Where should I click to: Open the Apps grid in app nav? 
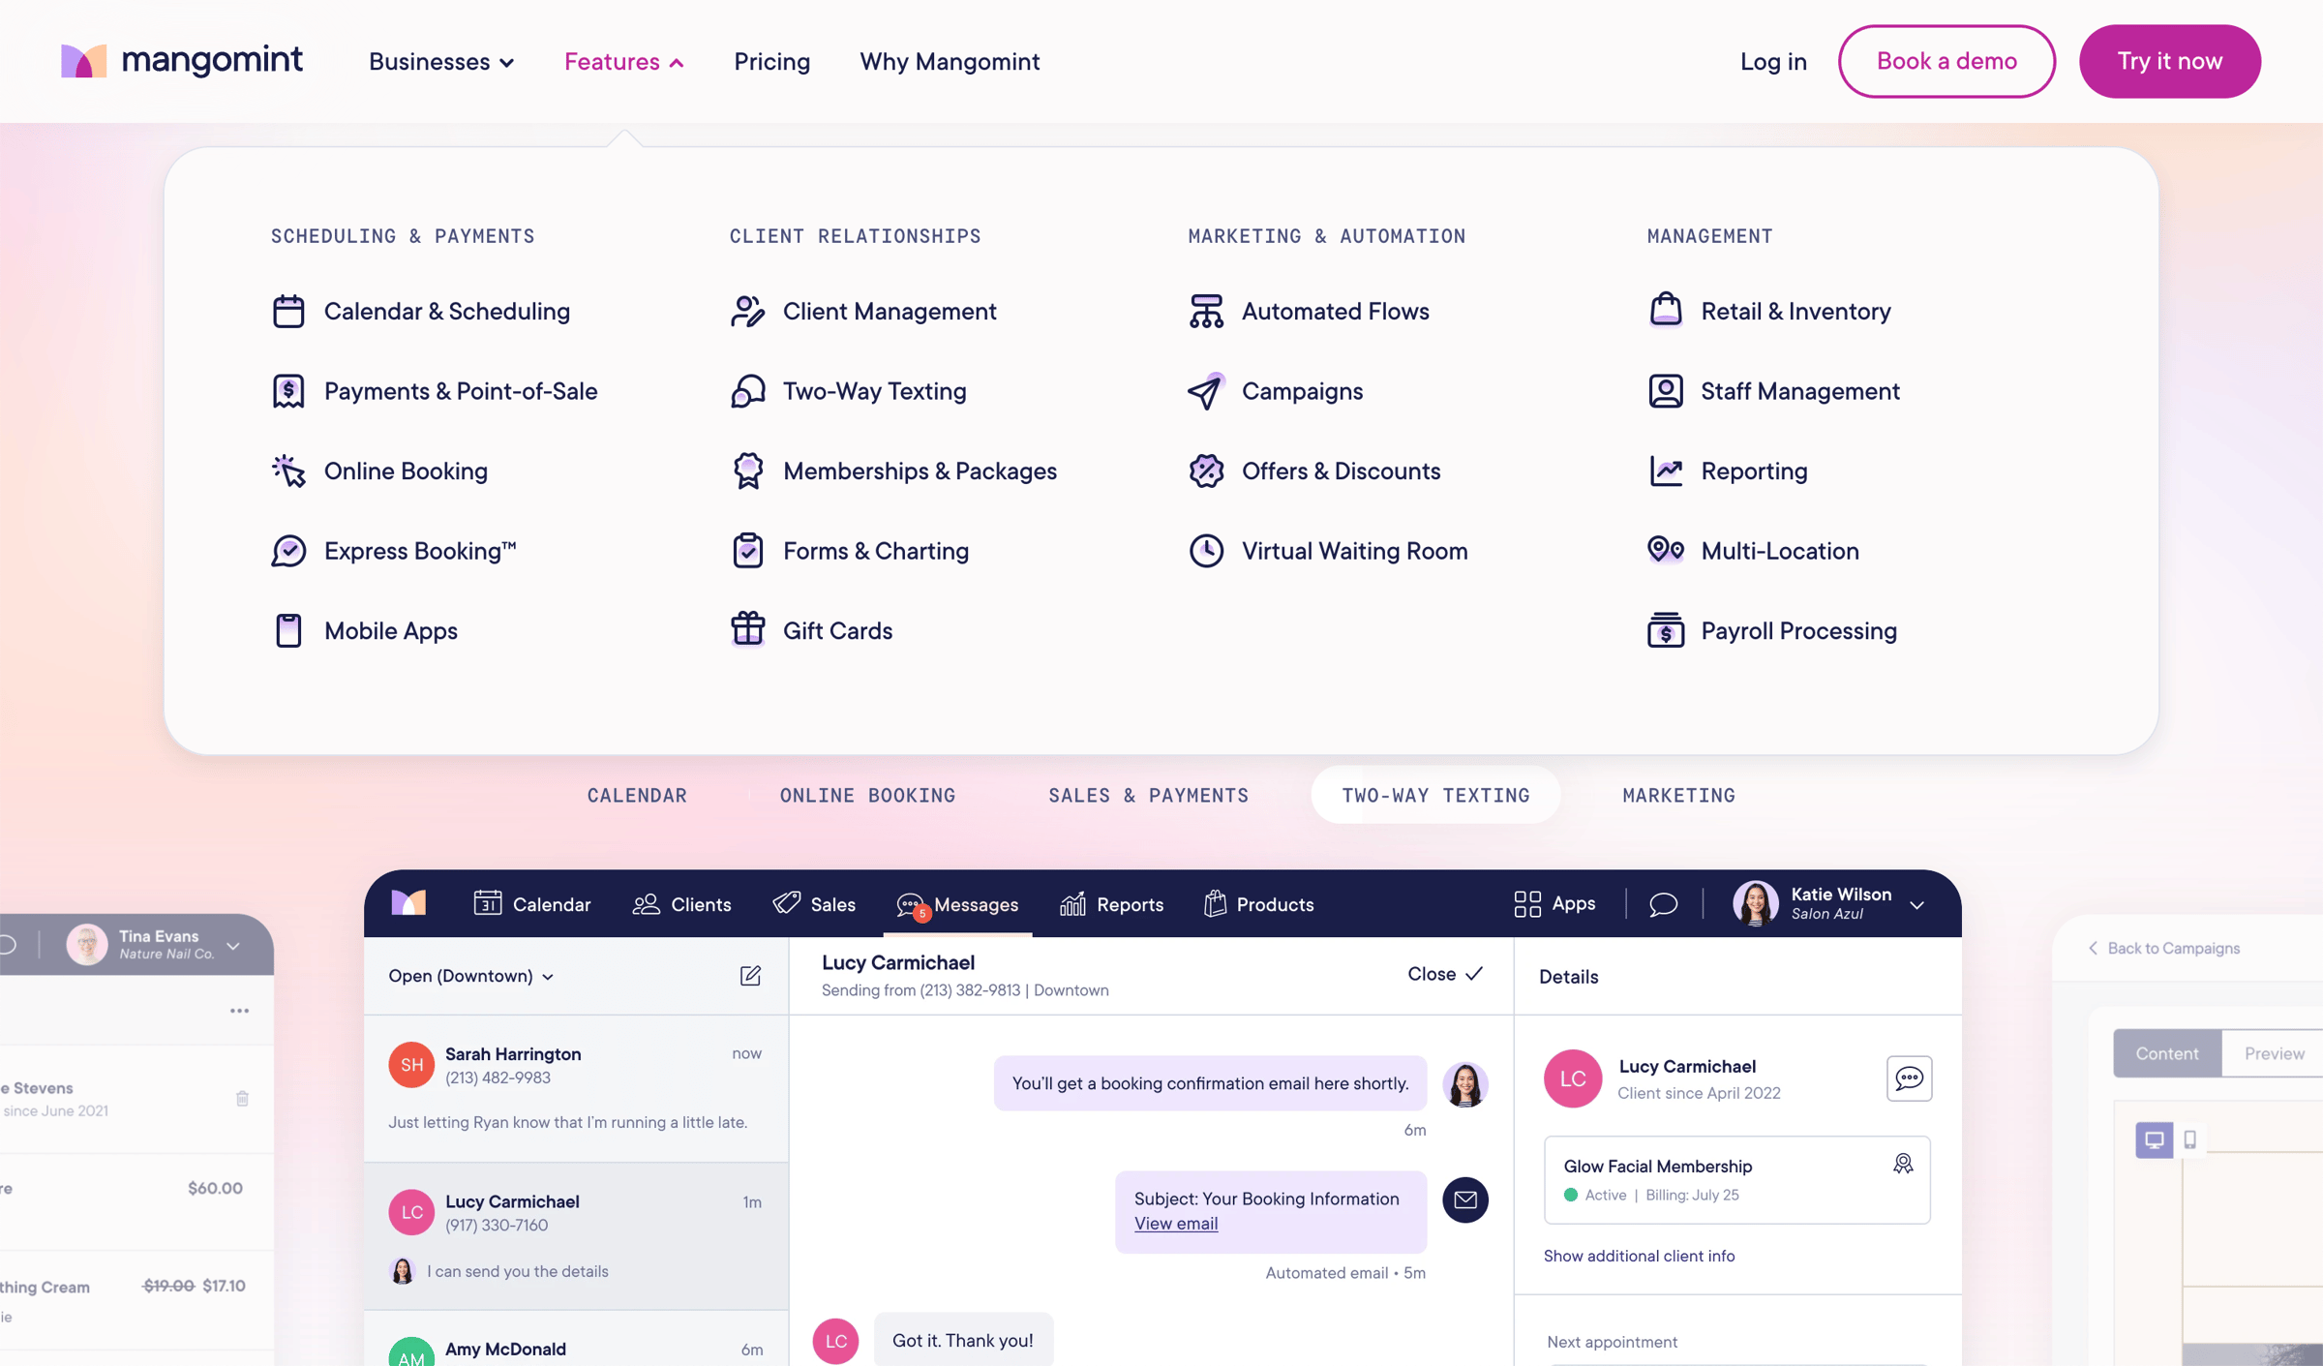pyautogui.click(x=1554, y=903)
